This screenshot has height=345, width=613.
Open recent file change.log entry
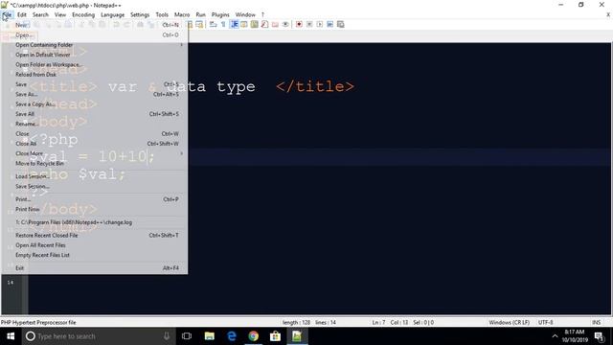95,222
